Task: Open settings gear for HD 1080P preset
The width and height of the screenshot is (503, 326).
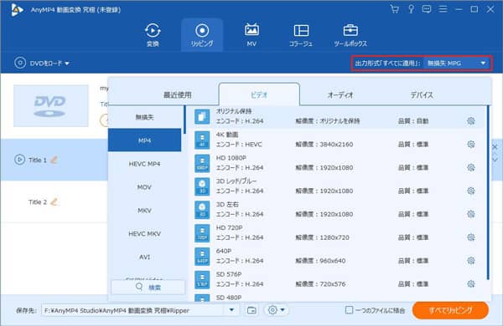Action: pyautogui.click(x=471, y=167)
